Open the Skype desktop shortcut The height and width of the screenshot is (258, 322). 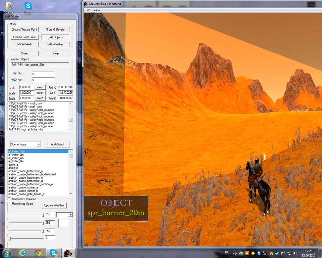coord(28,7)
